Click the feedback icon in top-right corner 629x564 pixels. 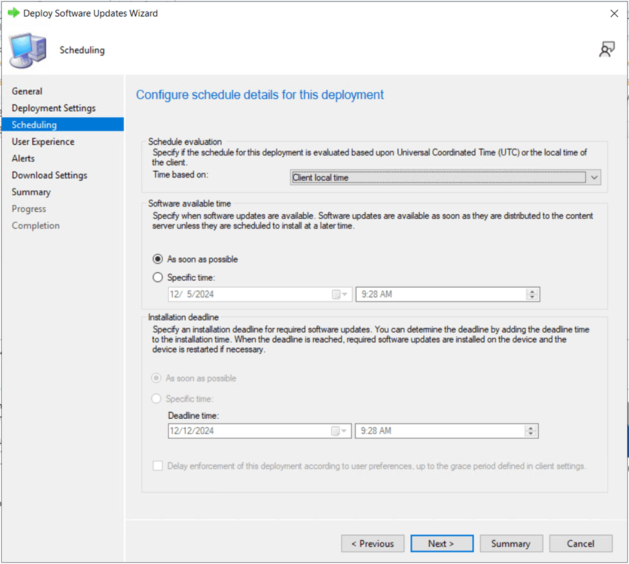[x=606, y=50]
